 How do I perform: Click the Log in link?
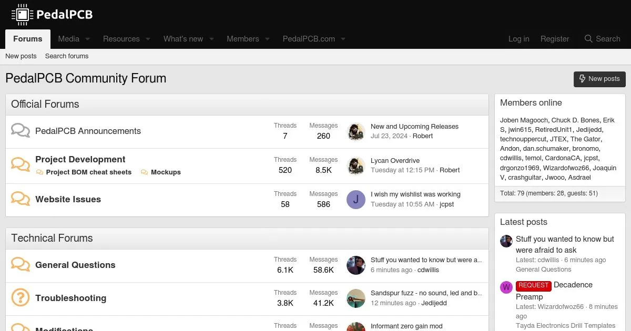click(x=519, y=39)
